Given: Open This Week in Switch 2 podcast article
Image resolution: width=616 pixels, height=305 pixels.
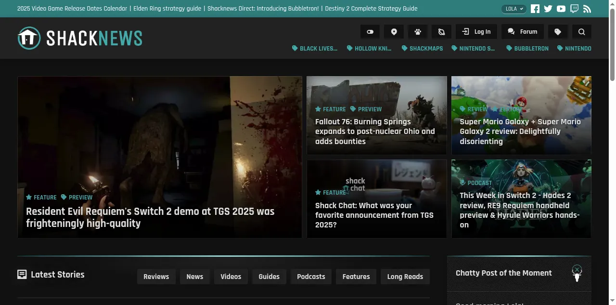Looking at the screenshot, I should pyautogui.click(x=520, y=210).
